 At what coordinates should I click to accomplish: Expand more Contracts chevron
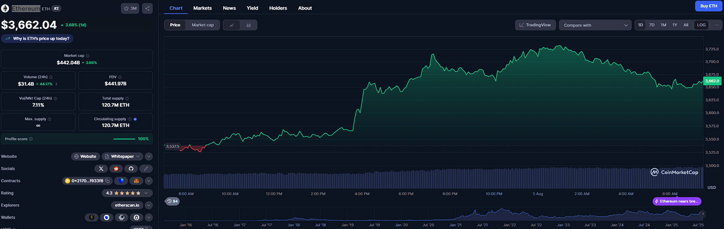[149, 180]
